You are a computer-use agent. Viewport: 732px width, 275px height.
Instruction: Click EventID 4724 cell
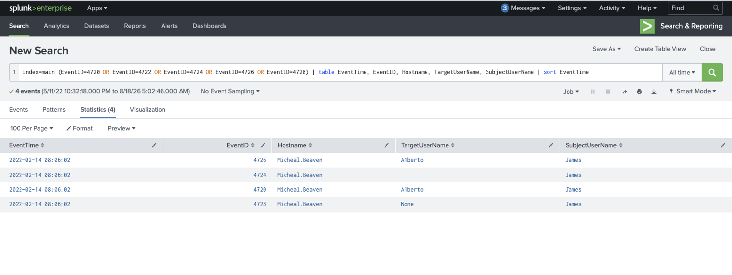point(260,175)
